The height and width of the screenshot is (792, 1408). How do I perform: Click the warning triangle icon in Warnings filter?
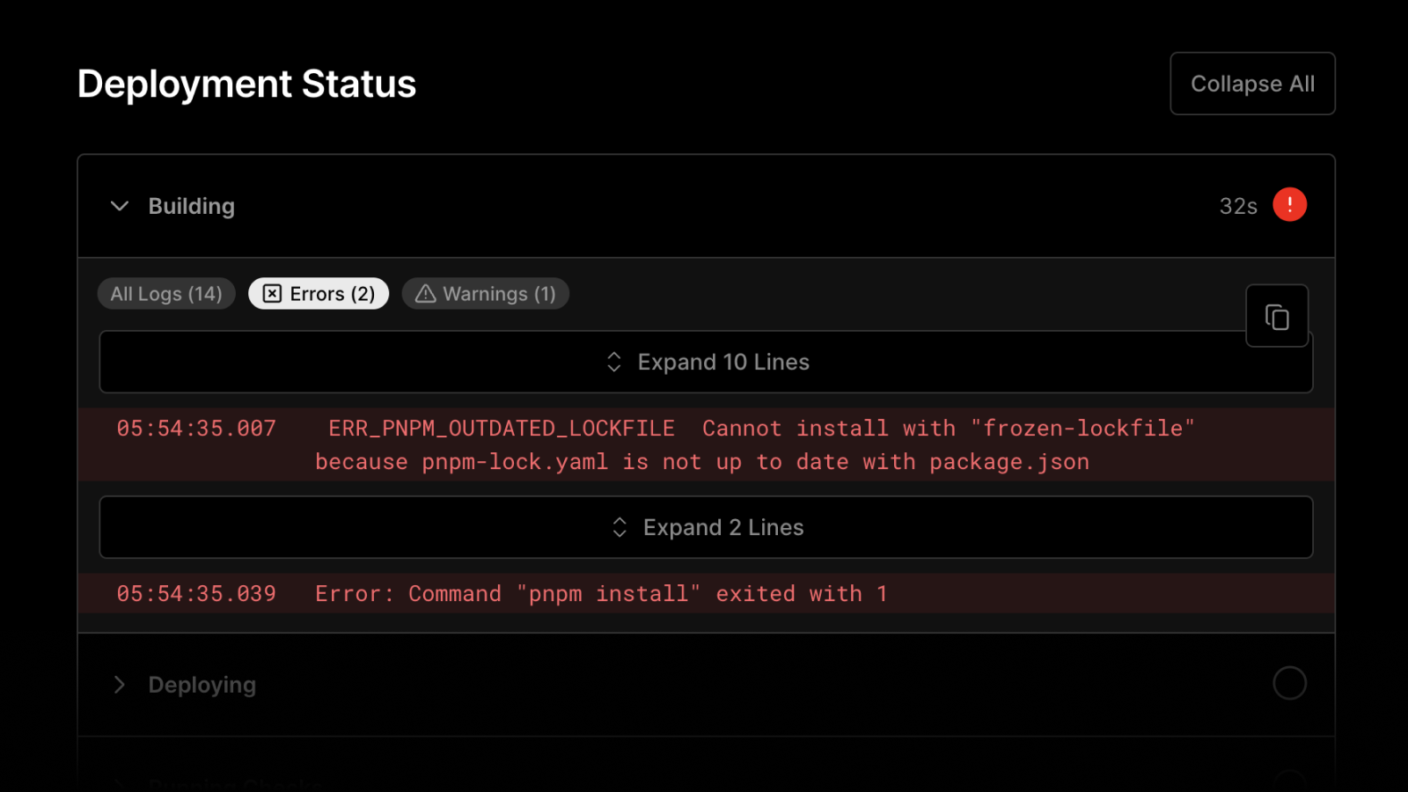coord(425,294)
